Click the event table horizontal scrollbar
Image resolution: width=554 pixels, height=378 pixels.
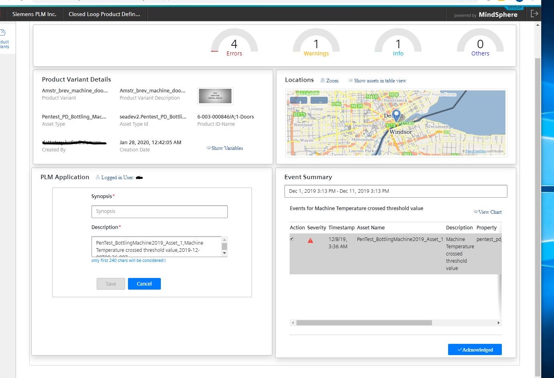coord(364,323)
